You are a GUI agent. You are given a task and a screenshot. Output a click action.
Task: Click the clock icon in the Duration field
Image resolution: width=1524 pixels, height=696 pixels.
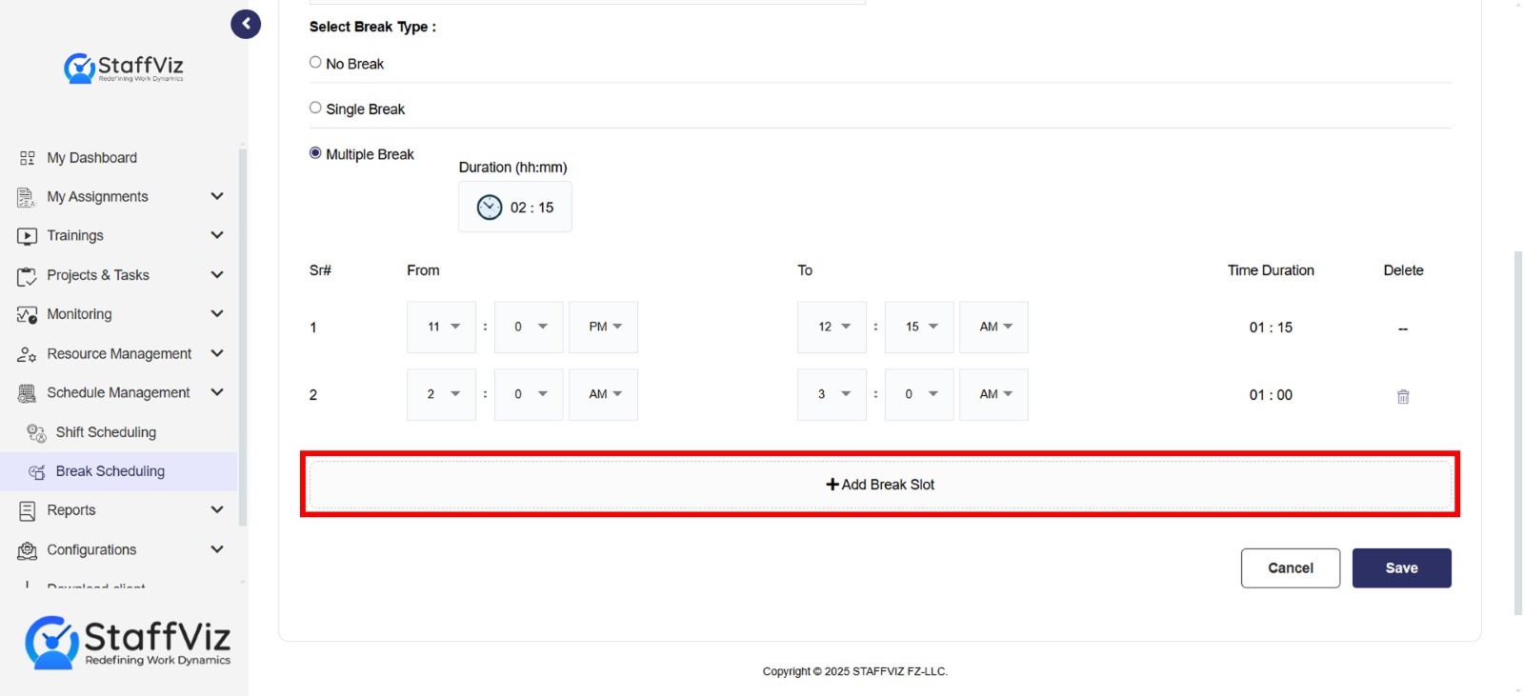[x=490, y=208]
